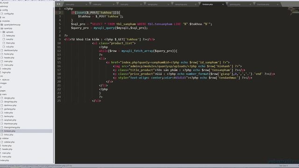This screenshot has width=299, height=168.
Task: Close the dangky.php tab
Action: (x=168, y=4)
